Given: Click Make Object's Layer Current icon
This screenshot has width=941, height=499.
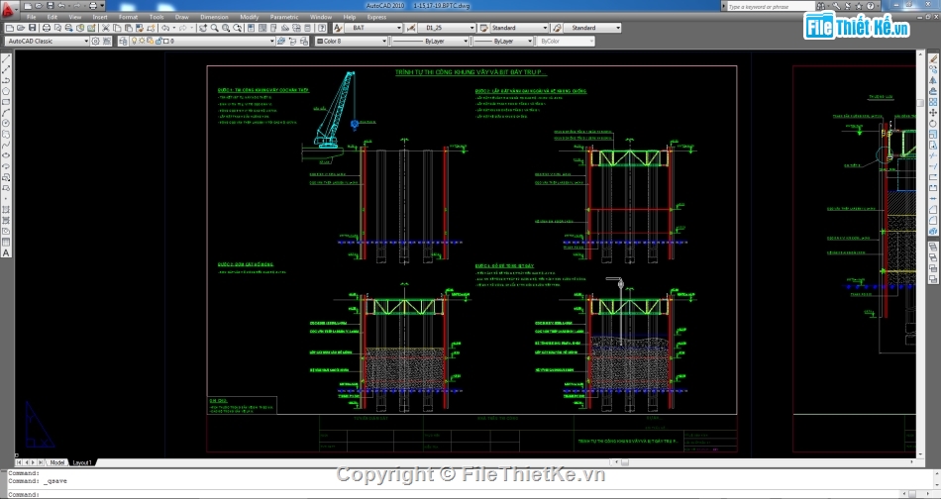Looking at the screenshot, I should pyautogui.click(x=279, y=41).
